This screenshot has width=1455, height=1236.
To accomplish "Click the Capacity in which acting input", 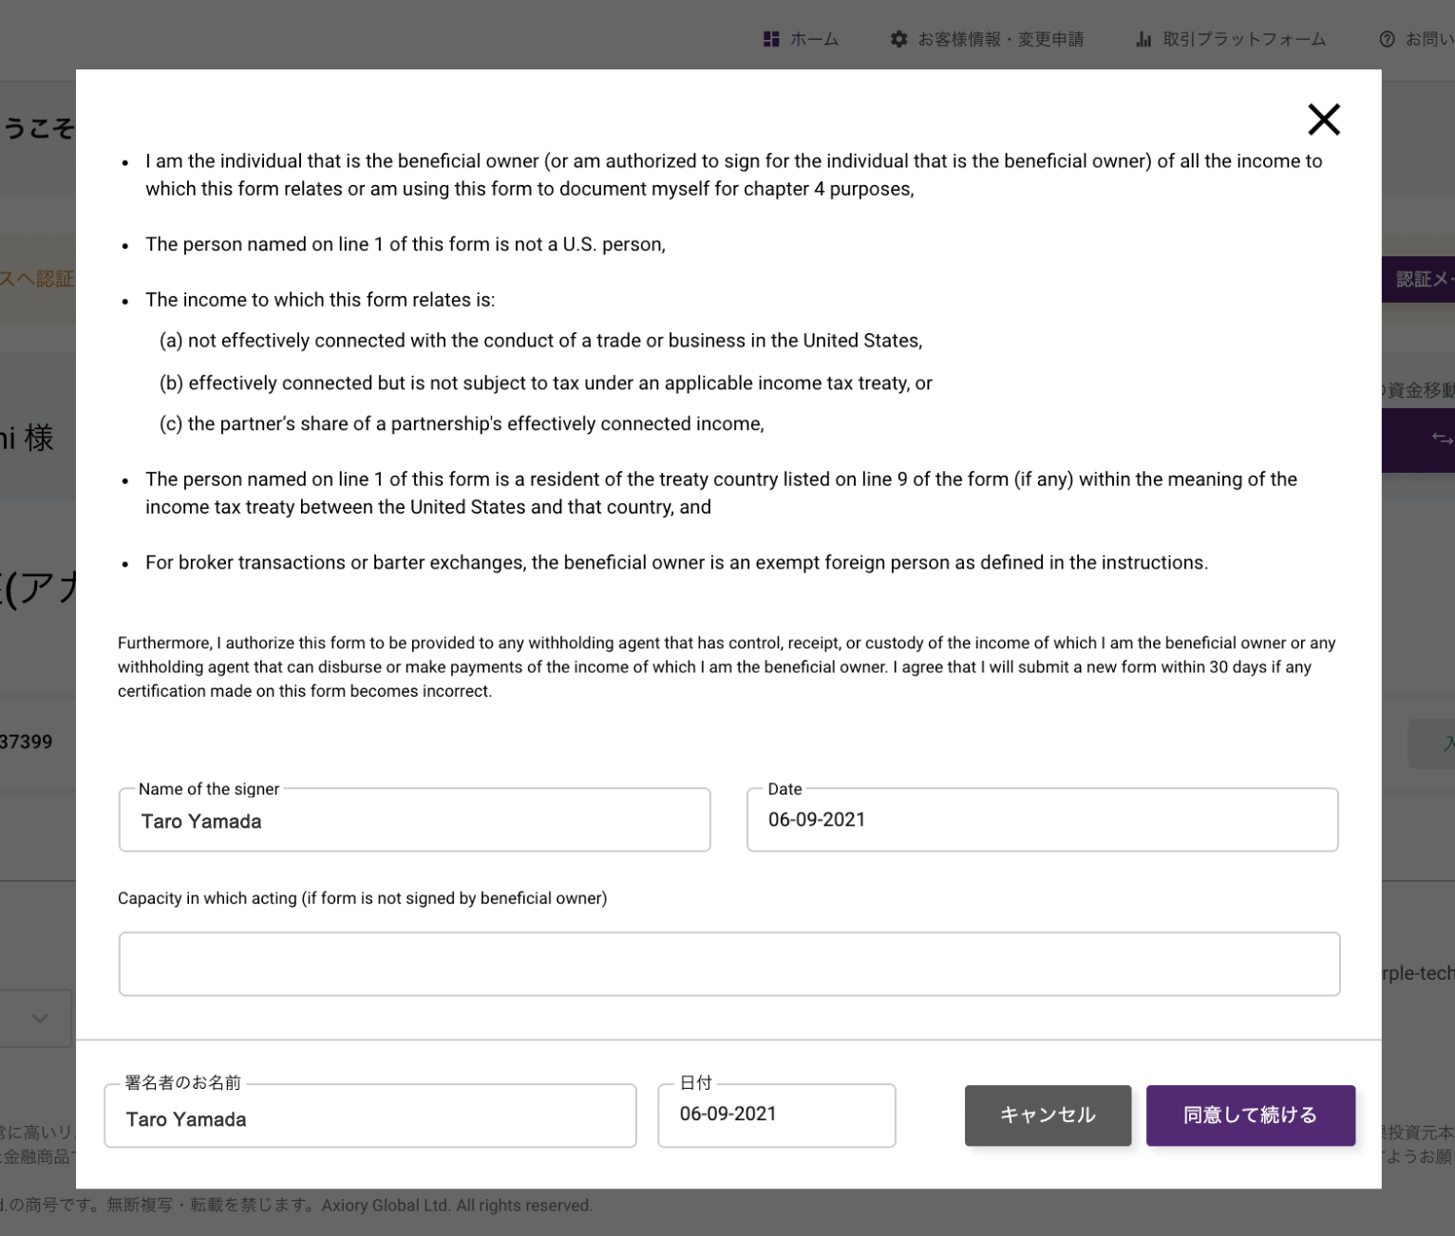I will tap(729, 964).
